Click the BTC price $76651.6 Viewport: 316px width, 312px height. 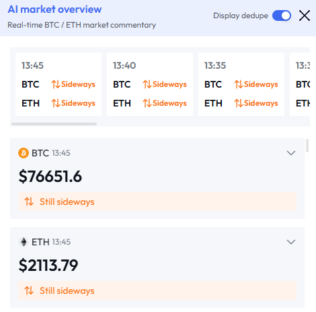click(x=50, y=177)
